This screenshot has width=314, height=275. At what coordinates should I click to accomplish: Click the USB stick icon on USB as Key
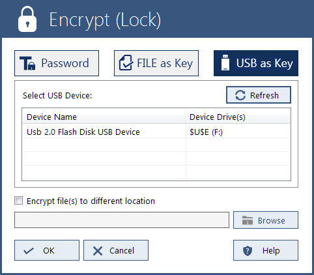[225, 63]
